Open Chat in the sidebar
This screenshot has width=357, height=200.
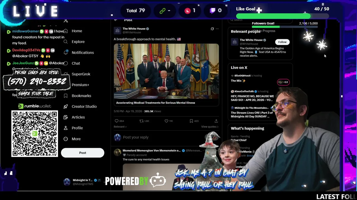coord(76,63)
